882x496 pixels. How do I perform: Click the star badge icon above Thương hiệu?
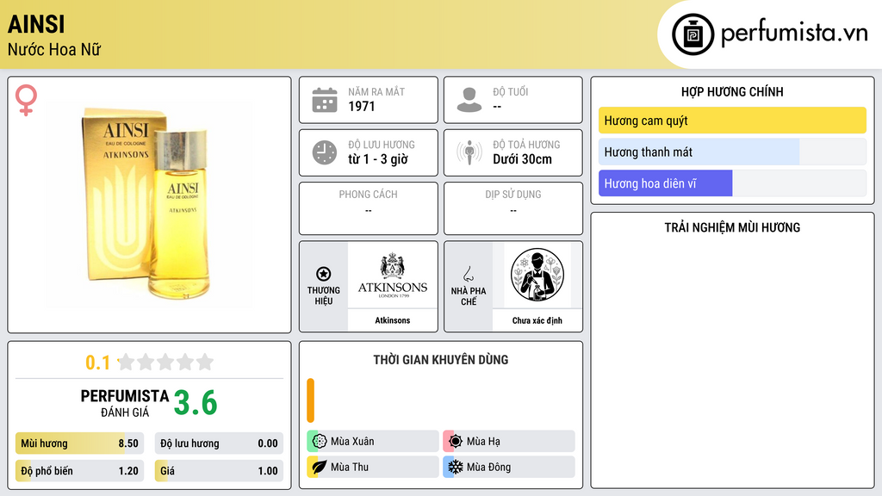[324, 274]
